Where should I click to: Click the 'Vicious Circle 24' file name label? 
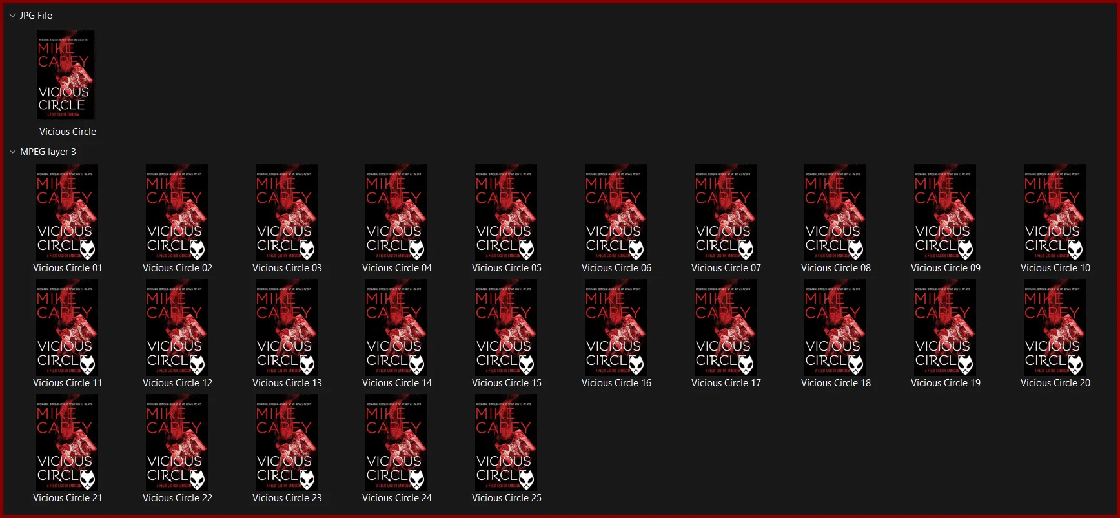click(x=397, y=498)
